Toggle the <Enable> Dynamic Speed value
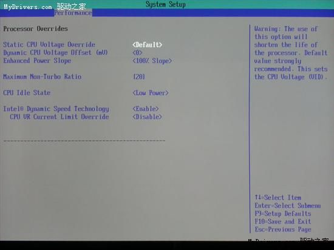 tap(146, 109)
